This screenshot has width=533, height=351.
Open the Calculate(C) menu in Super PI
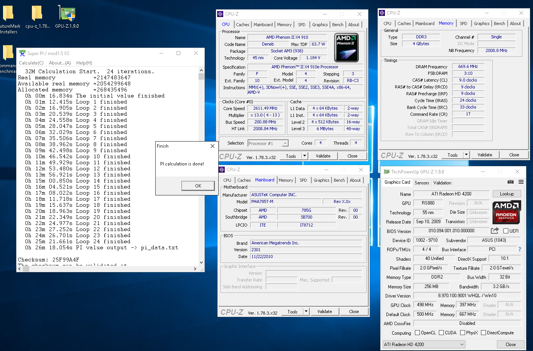point(31,63)
